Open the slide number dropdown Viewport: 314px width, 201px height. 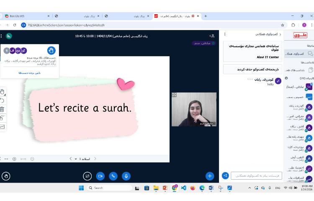pos(82,159)
